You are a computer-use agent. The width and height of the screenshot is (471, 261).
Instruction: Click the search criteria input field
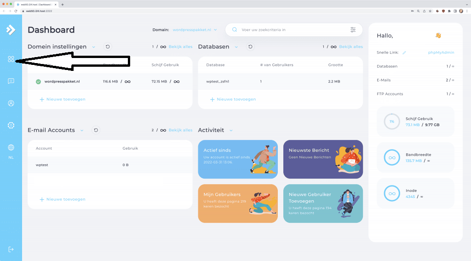(294, 30)
